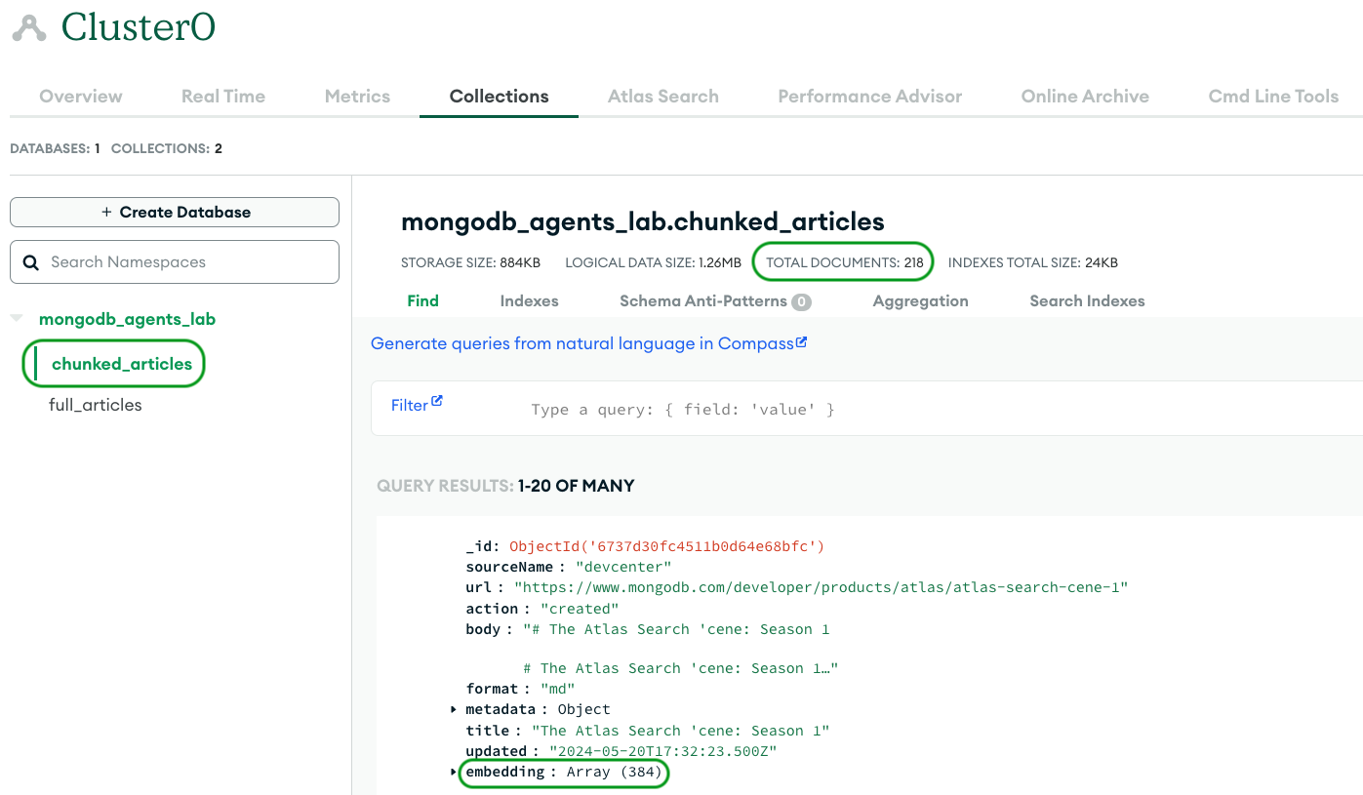Focus the Search Namespaces field
This screenshot has width=1363, height=795.
pyautogui.click(x=175, y=262)
